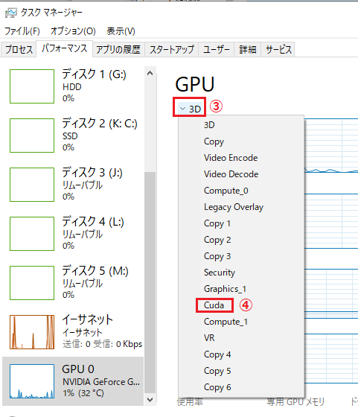Switch to the スタートアップ tab
The width and height of the screenshot is (358, 417).
172,49
